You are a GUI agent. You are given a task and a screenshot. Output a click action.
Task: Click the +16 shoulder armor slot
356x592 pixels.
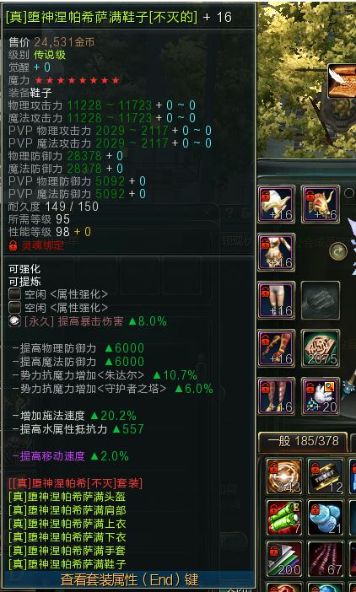[320, 204]
